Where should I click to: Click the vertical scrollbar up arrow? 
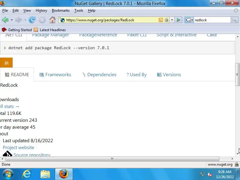tap(237, 37)
